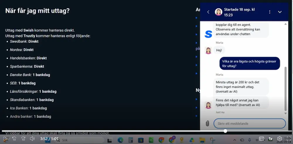This screenshot has width=293, height=144.
Task: Click Marta's avatar beside the 'Finns det något annat' message
Action: point(208,105)
